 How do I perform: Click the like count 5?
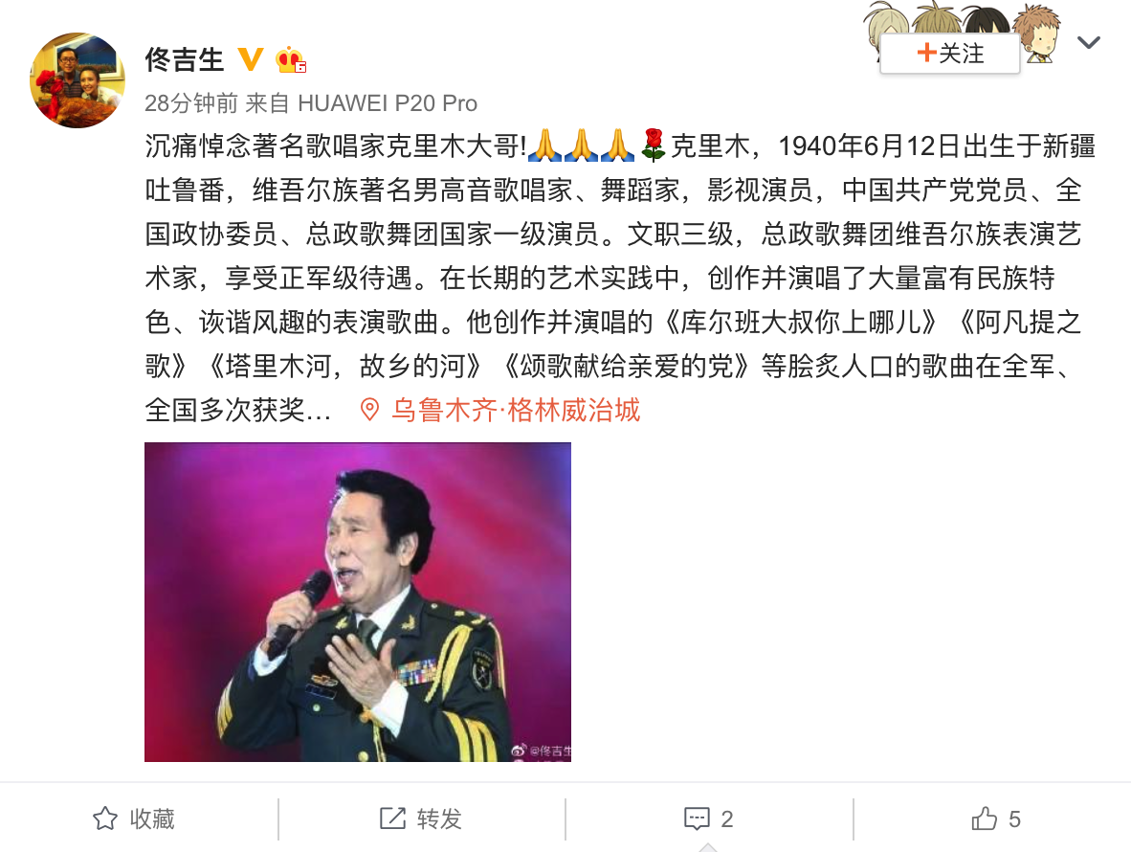click(1014, 818)
